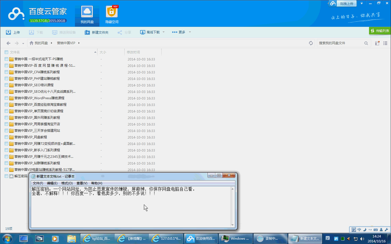Click the 拖拽上传 drag-upload button

tap(347, 4)
